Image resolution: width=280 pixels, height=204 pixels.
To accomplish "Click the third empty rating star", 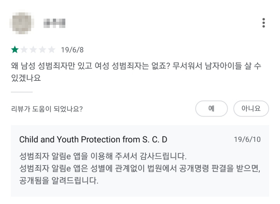I will (x=33, y=50).
